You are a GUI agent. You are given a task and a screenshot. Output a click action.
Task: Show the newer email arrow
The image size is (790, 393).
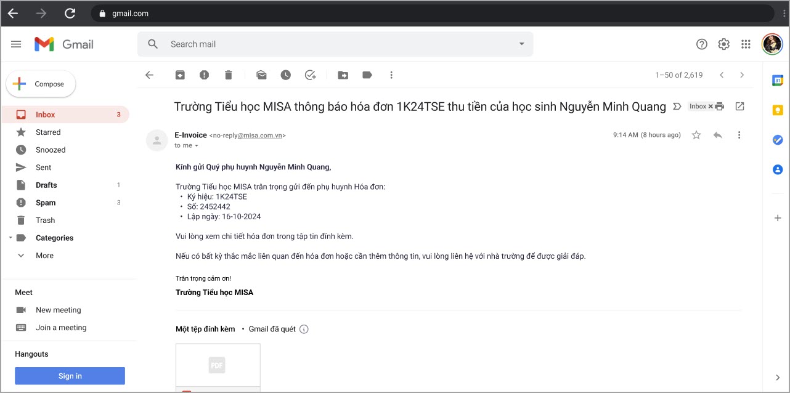[x=722, y=75]
